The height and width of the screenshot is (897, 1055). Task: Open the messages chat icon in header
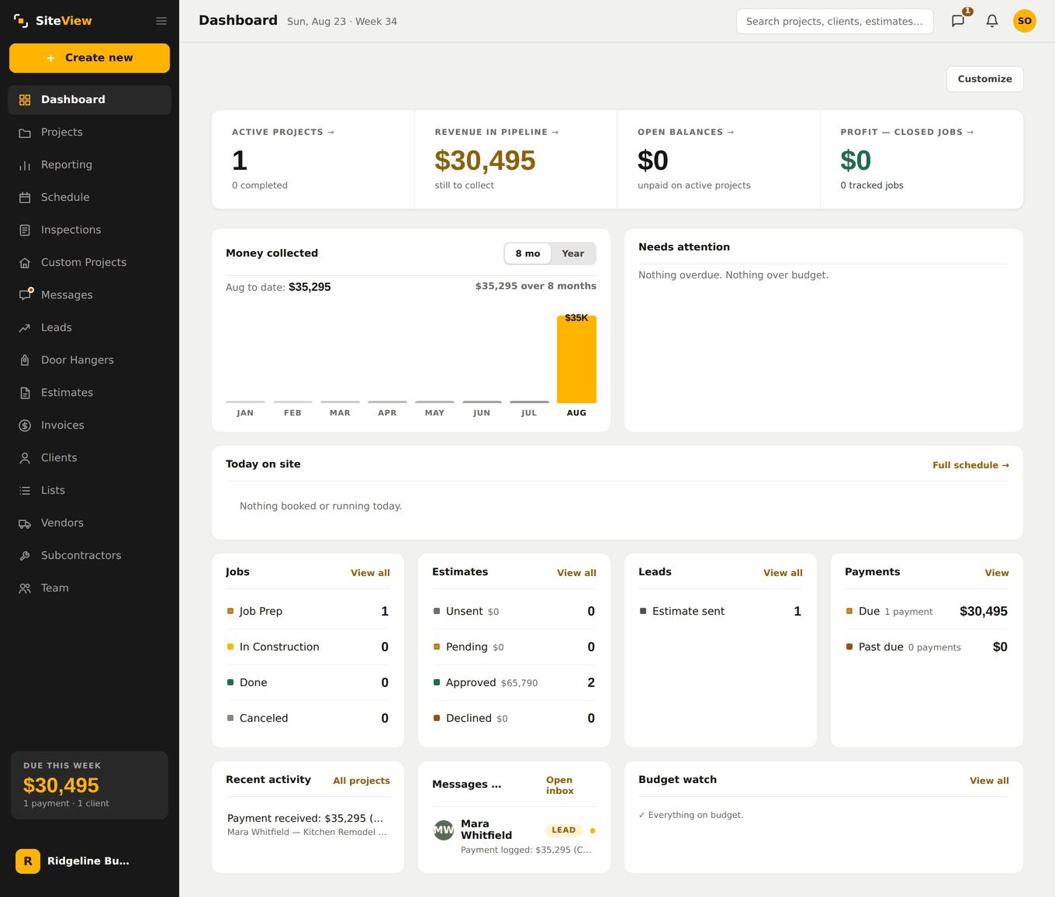[958, 21]
